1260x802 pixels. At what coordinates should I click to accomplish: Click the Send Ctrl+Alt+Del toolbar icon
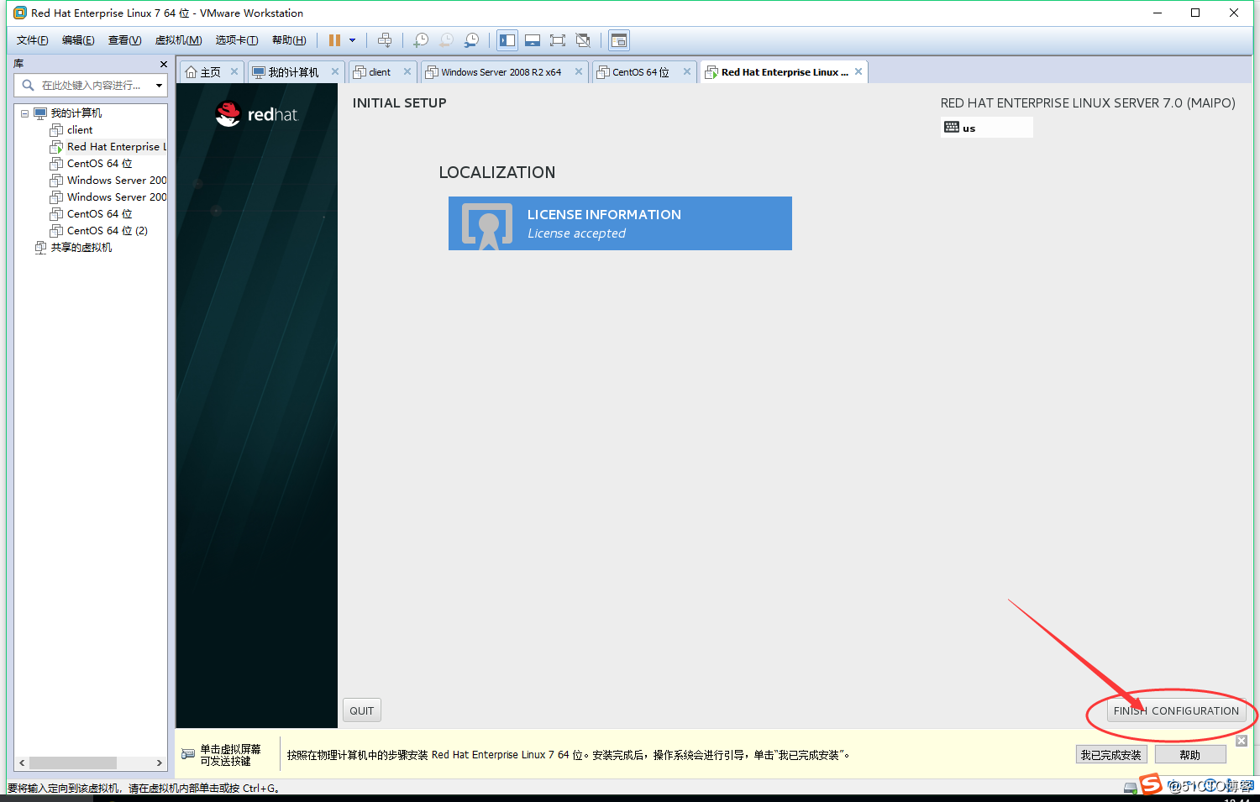385,40
